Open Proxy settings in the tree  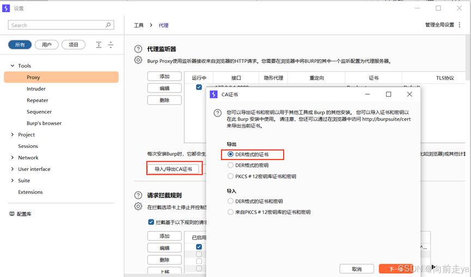pyautogui.click(x=62, y=77)
